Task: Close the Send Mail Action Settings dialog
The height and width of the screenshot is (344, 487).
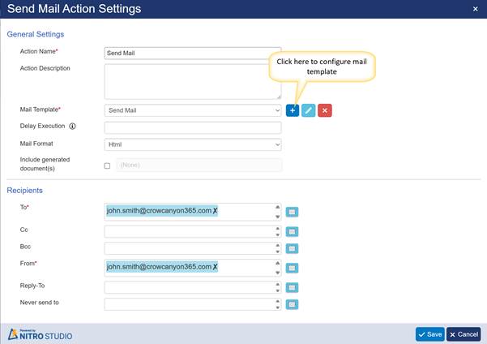Action: coord(475,9)
